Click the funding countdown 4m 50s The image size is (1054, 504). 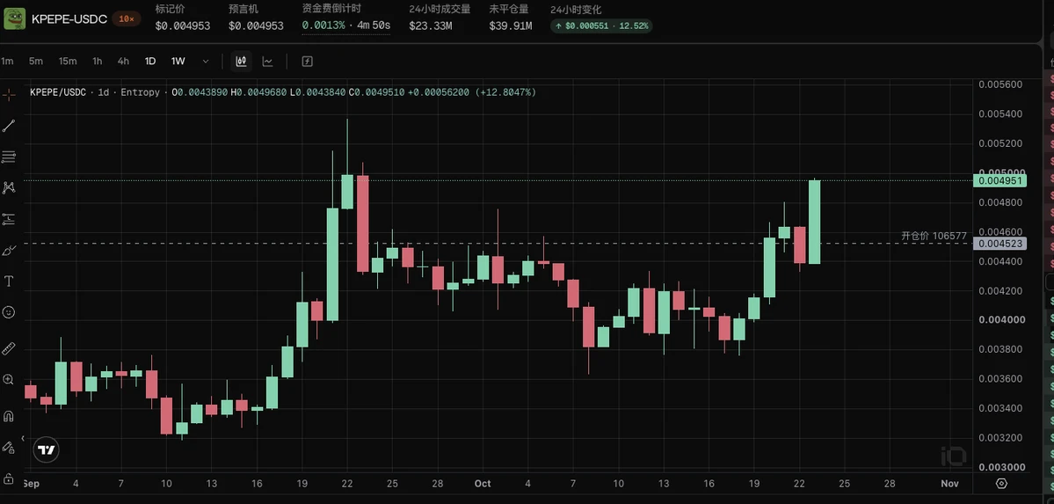click(x=374, y=25)
